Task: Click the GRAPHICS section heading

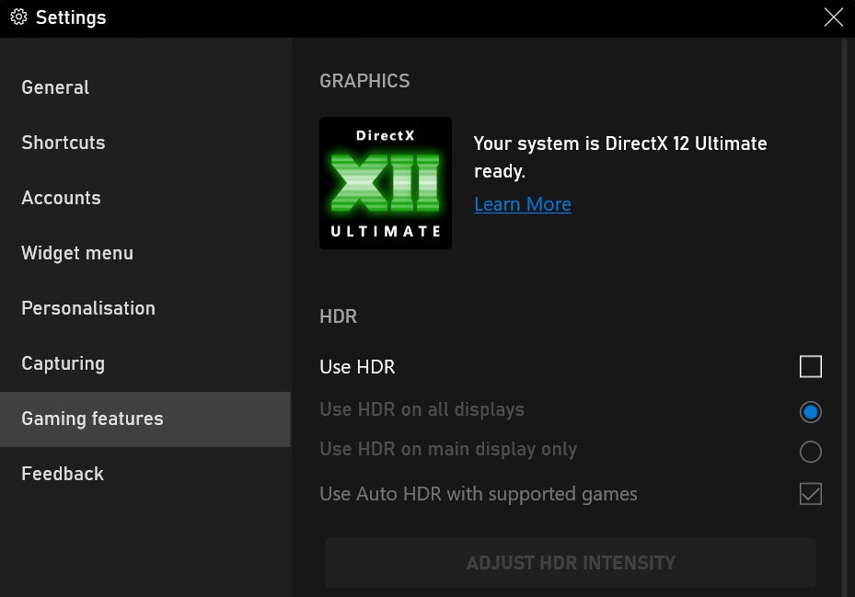Action: point(364,81)
